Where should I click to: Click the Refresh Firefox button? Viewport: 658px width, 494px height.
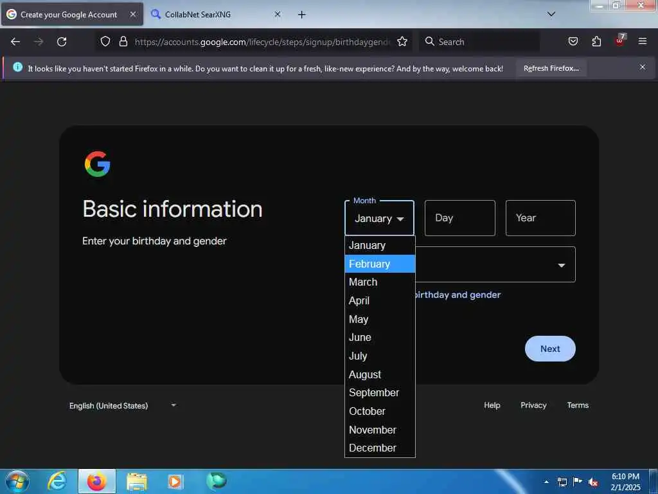click(x=551, y=68)
